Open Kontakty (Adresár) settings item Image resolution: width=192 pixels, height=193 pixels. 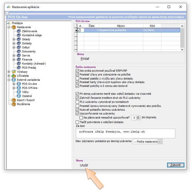coord(34,64)
